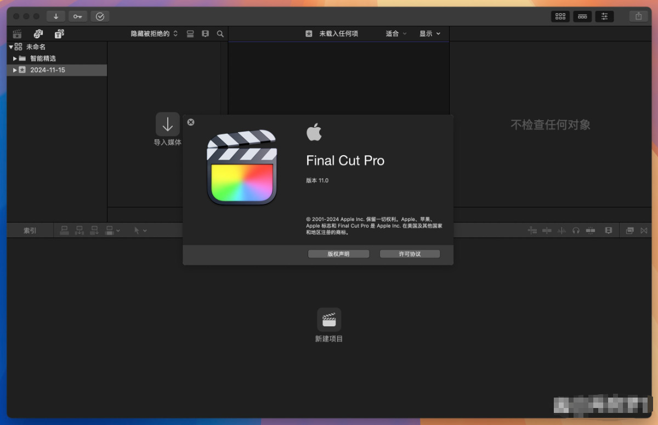The height and width of the screenshot is (425, 658).
Task: Click the Final Cut Pro title text
Action: pyautogui.click(x=345, y=161)
